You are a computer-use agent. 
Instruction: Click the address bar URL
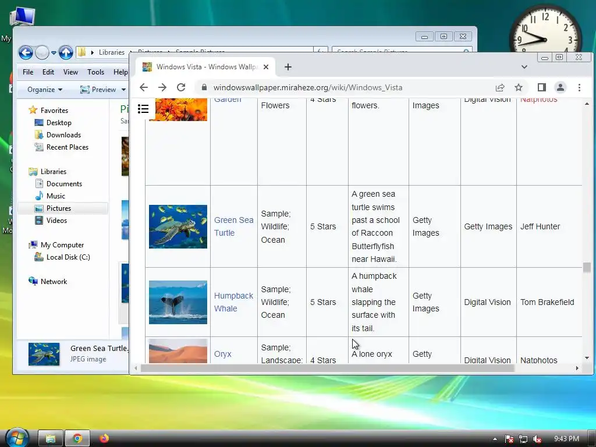click(x=308, y=87)
